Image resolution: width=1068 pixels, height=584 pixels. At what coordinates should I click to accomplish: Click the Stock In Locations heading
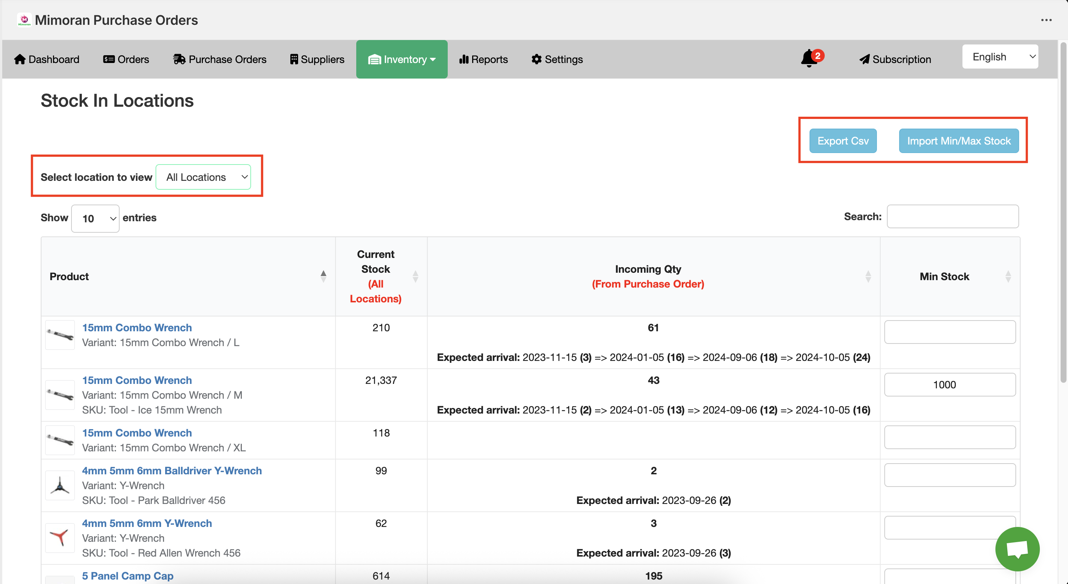point(117,101)
